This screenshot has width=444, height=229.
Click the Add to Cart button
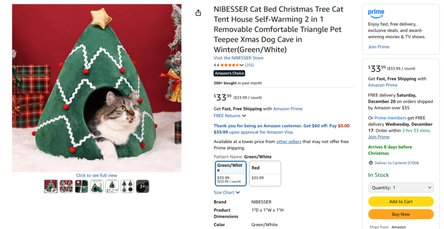tap(401, 202)
